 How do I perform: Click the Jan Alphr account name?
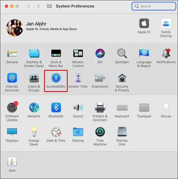36,24
